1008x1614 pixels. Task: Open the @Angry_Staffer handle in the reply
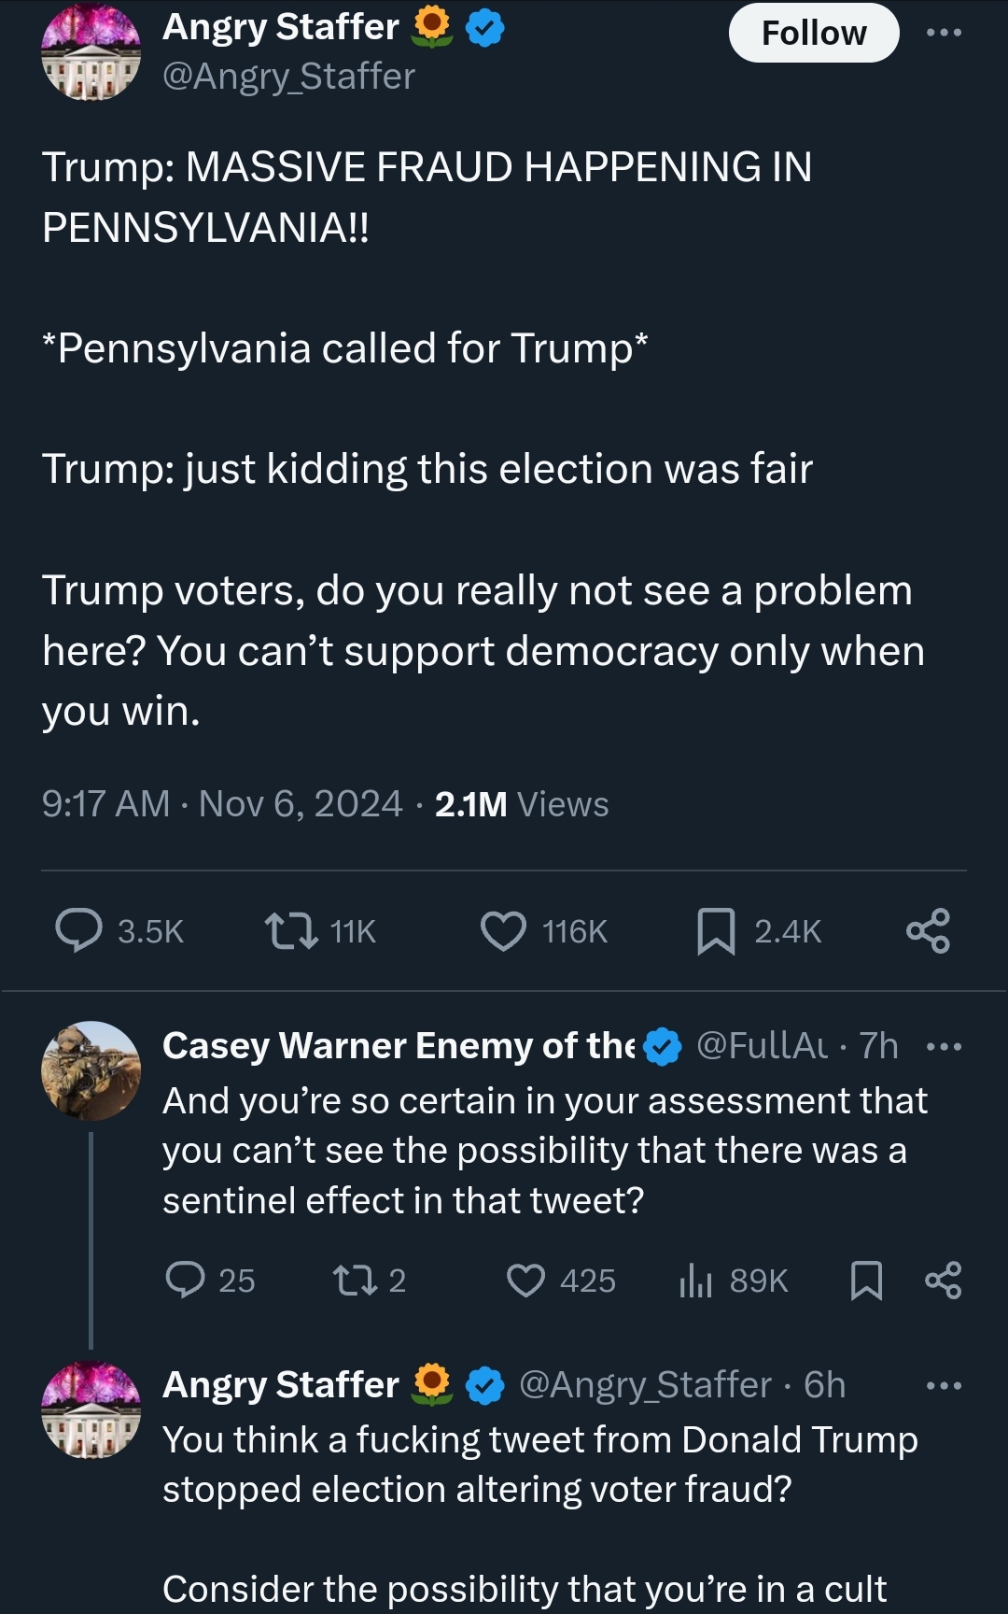[645, 1385]
